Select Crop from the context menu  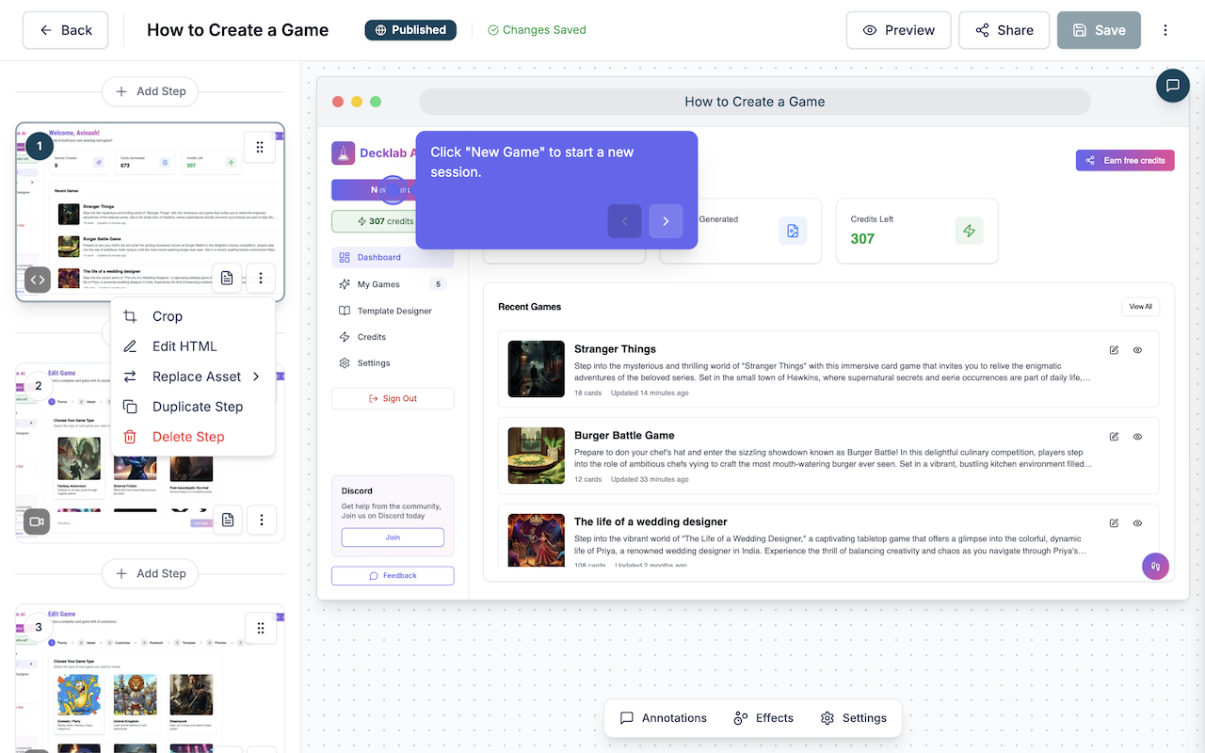(168, 315)
